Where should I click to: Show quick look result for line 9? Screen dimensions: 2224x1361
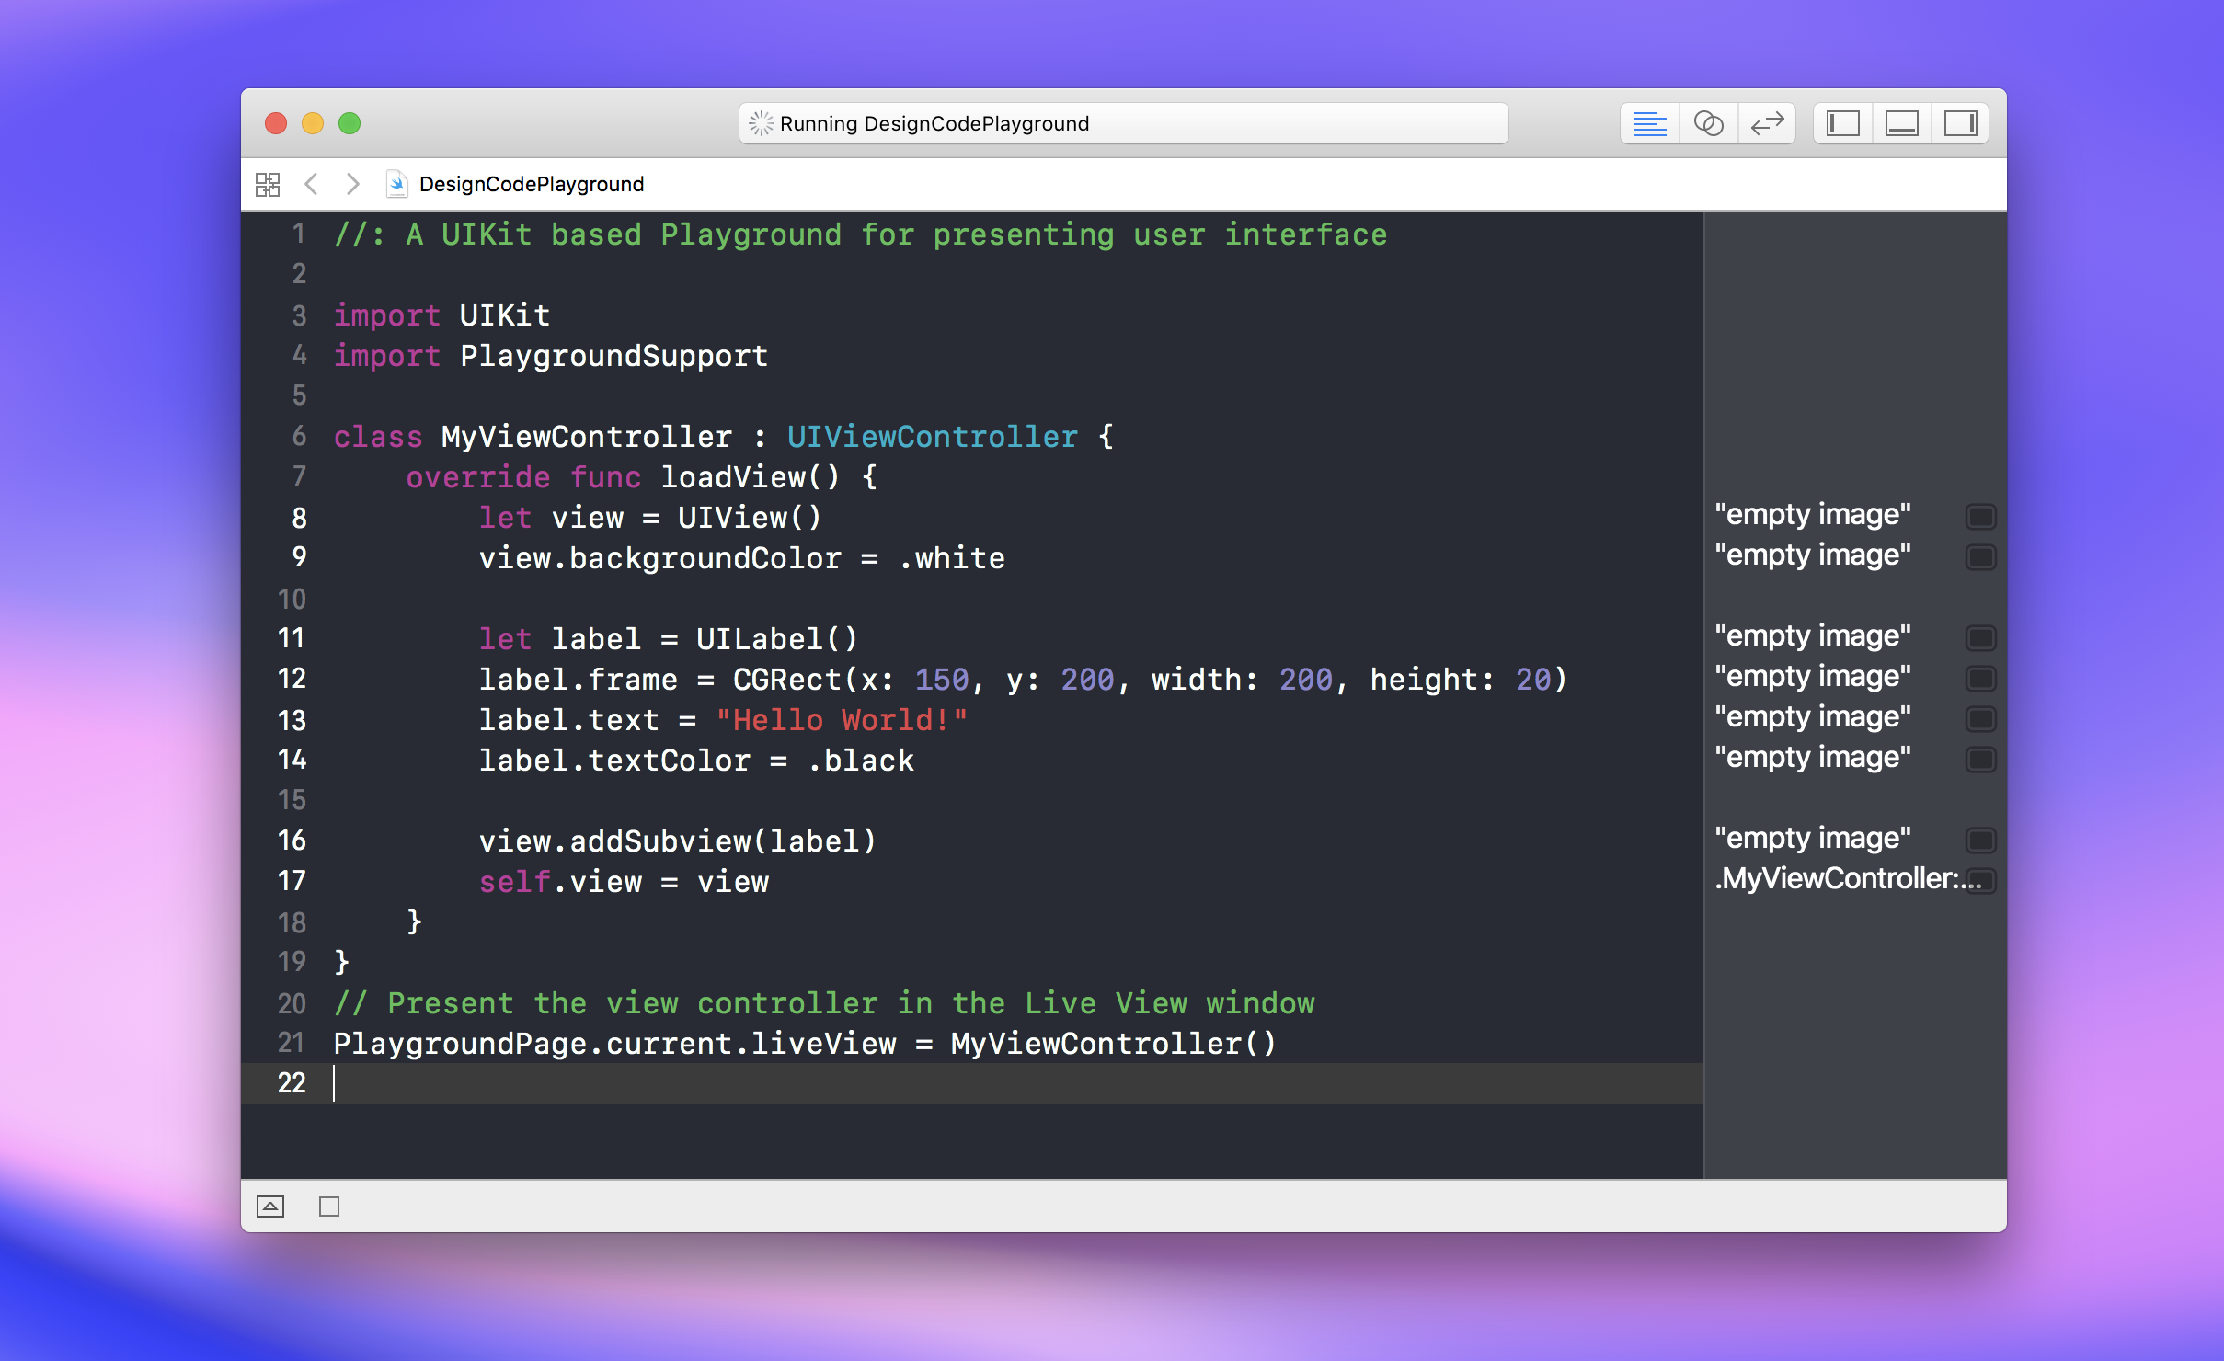[1980, 557]
